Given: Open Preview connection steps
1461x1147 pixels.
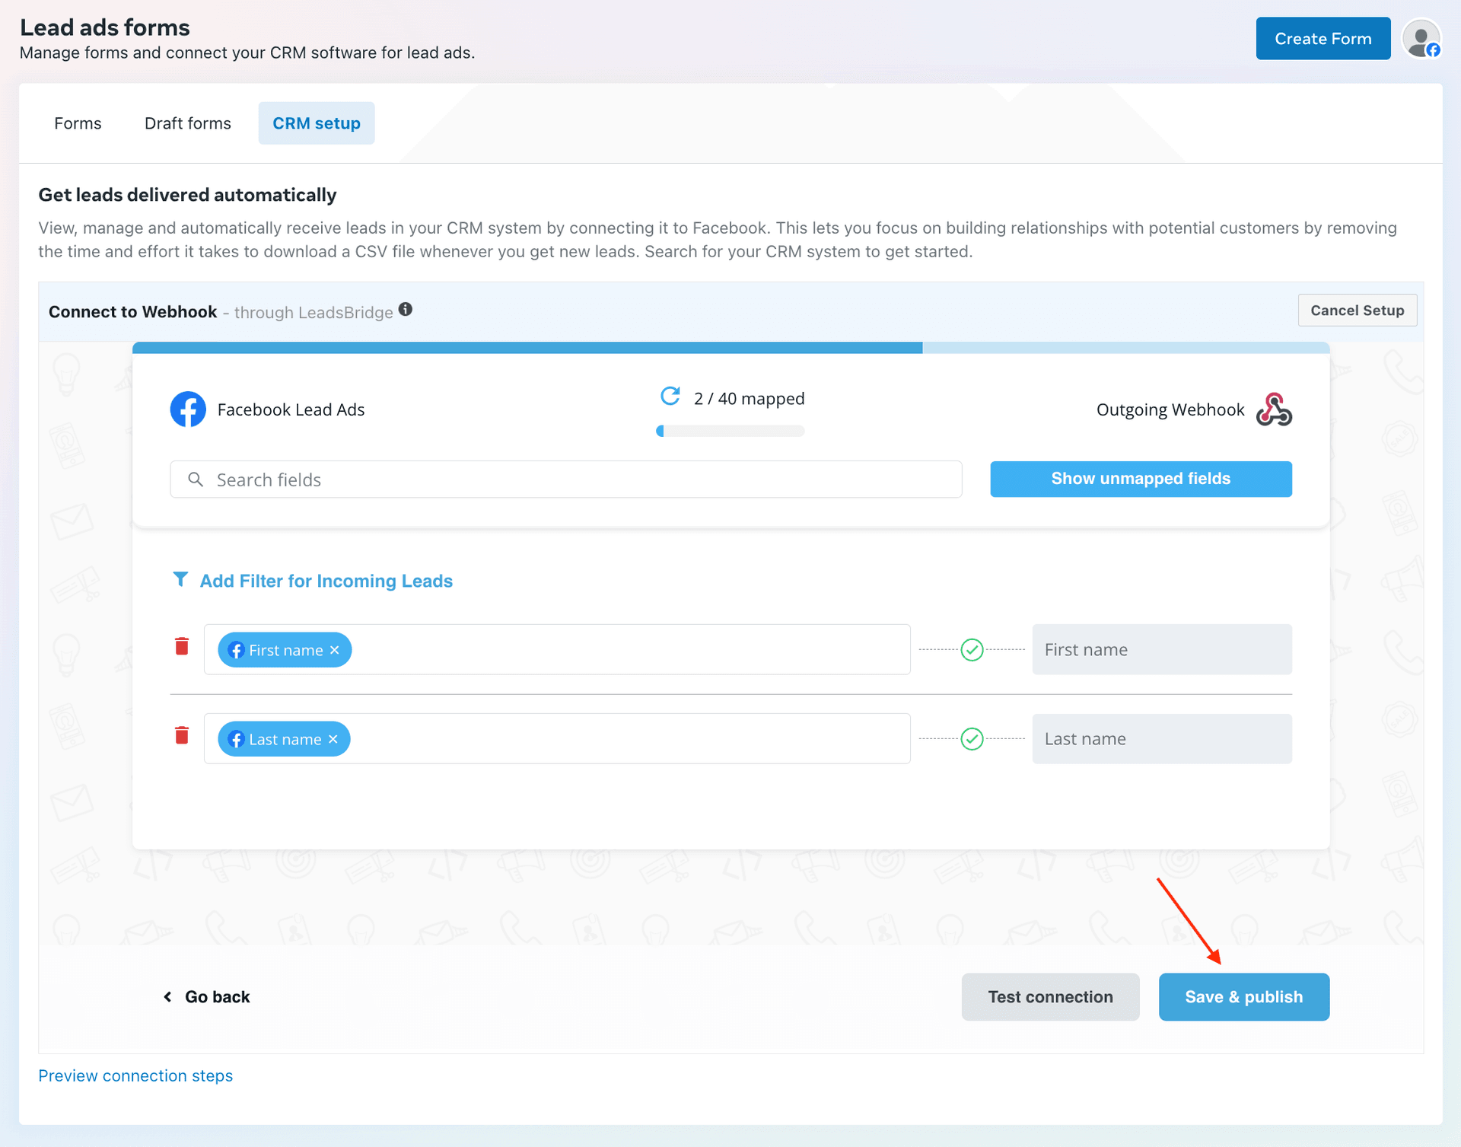Looking at the screenshot, I should (135, 1075).
